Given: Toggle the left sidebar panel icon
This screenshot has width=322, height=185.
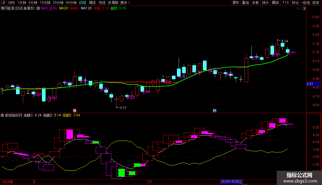Looking at the screenshot, I should pyautogui.click(x=3, y=3).
